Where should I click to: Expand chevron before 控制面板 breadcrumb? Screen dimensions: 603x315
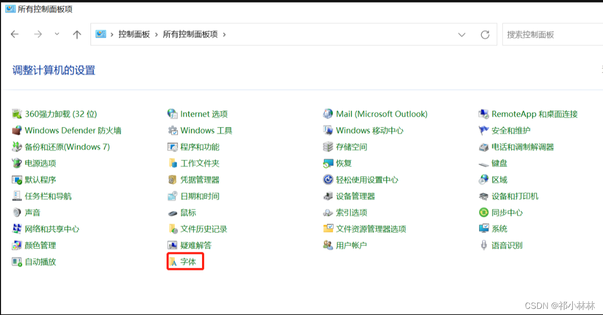click(112, 34)
